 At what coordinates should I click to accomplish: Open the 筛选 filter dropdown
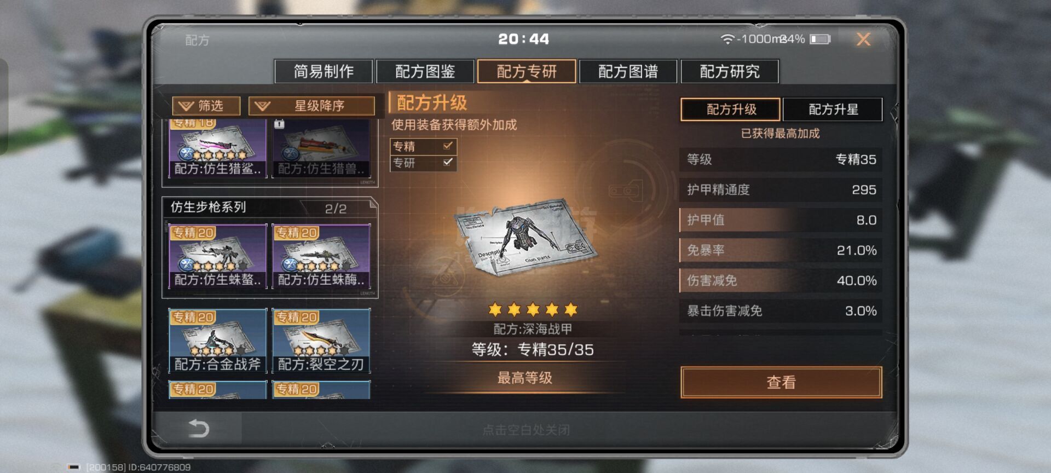pos(206,106)
